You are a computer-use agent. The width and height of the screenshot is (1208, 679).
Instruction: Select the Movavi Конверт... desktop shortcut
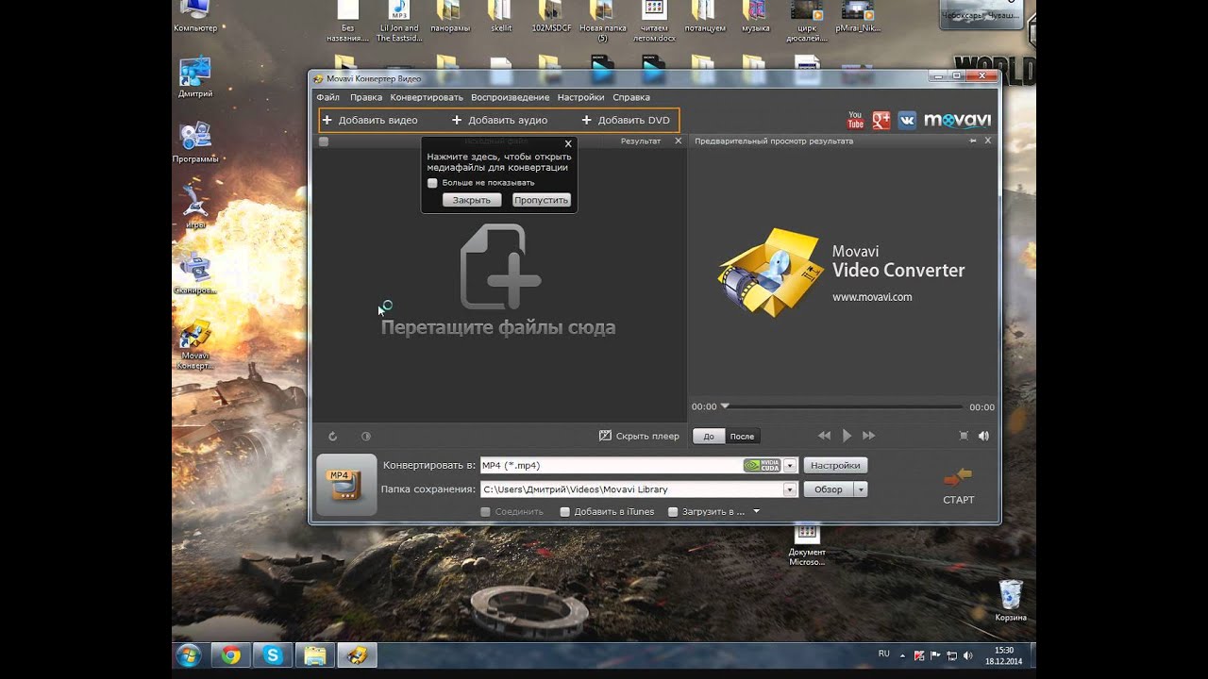tap(195, 346)
